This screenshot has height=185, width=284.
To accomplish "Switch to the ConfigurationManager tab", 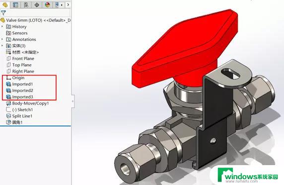I will point(26,5).
